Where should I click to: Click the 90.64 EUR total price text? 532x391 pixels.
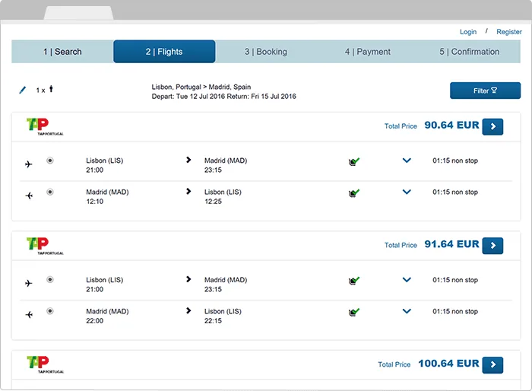451,125
